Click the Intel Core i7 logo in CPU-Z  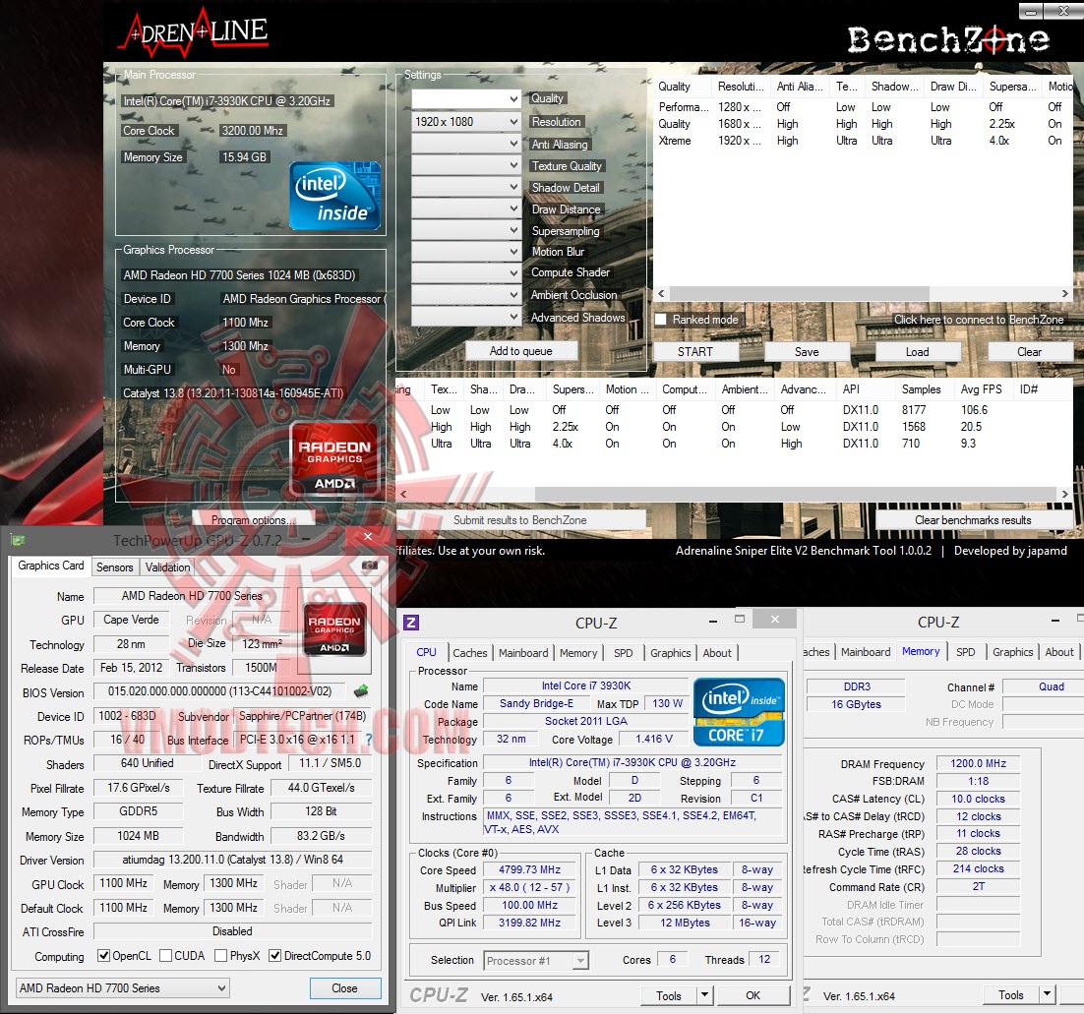(739, 711)
